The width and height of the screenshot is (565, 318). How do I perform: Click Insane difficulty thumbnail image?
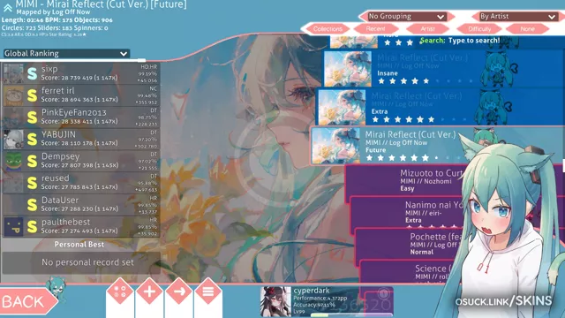348,69
